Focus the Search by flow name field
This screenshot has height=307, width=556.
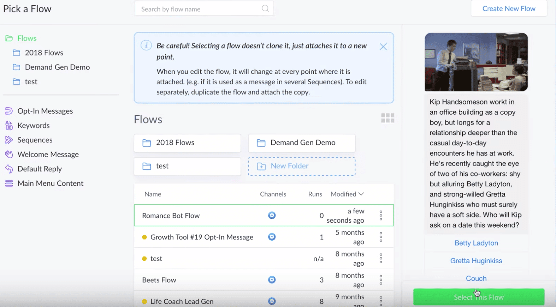coord(204,8)
